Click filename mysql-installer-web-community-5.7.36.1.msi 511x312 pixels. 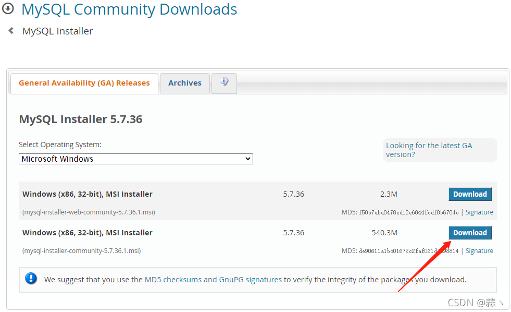tap(89, 212)
